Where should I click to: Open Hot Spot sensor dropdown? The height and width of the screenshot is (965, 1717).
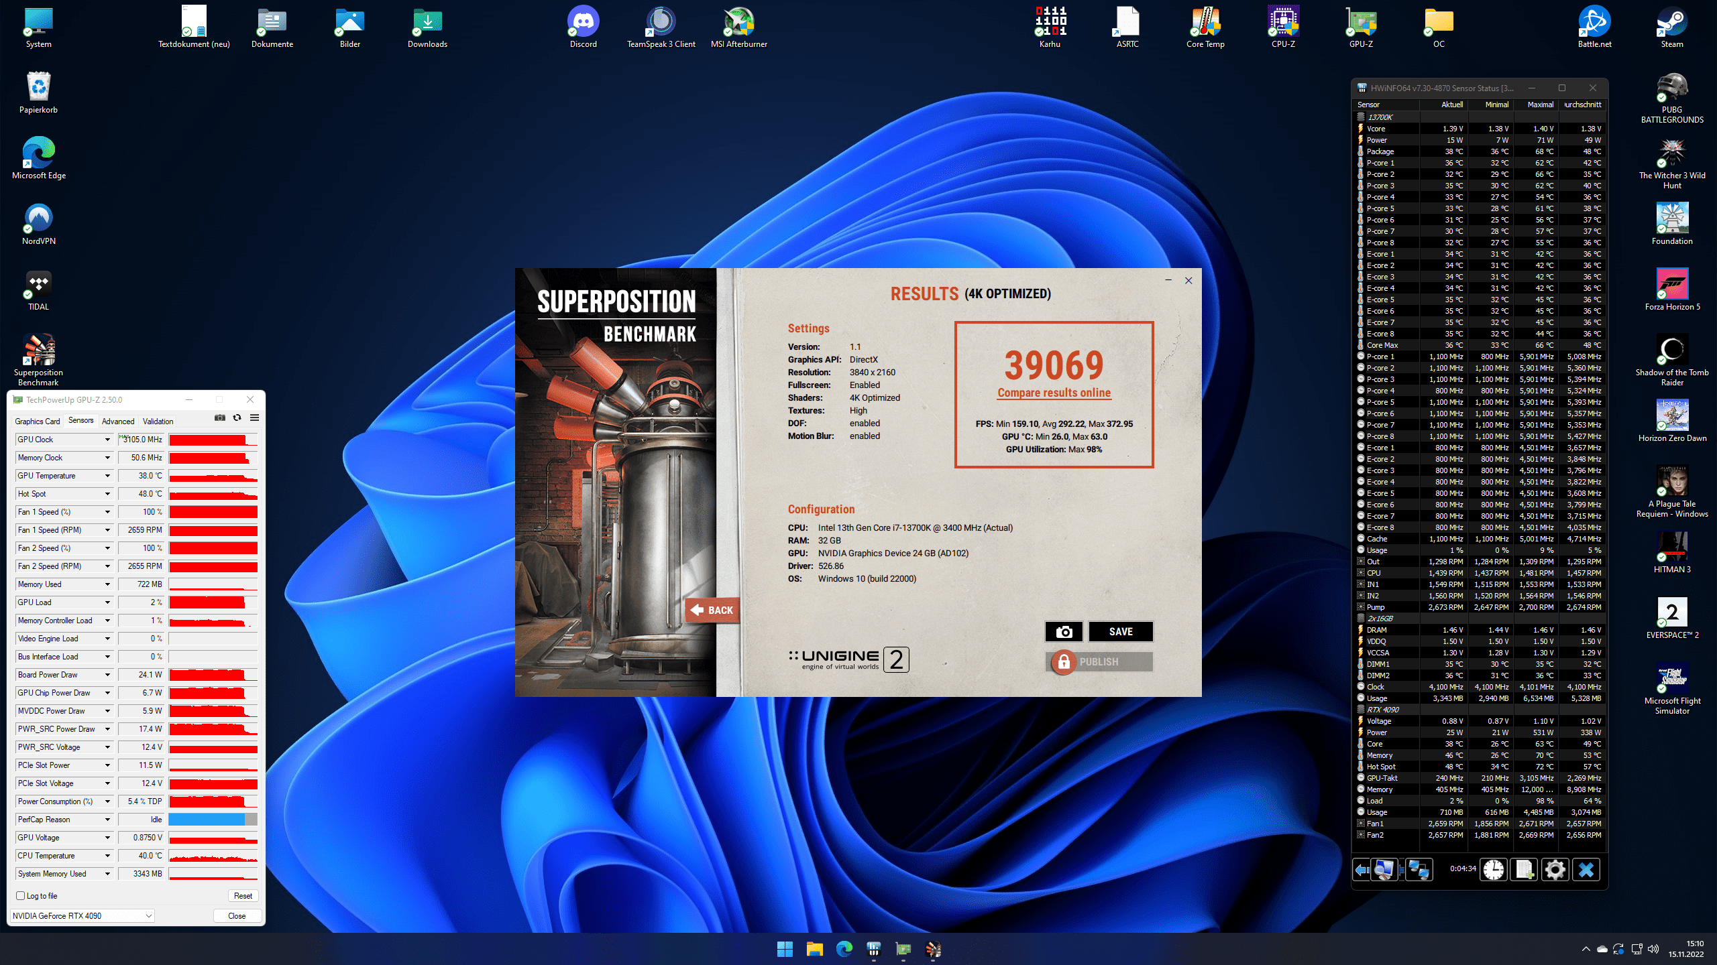tap(107, 494)
